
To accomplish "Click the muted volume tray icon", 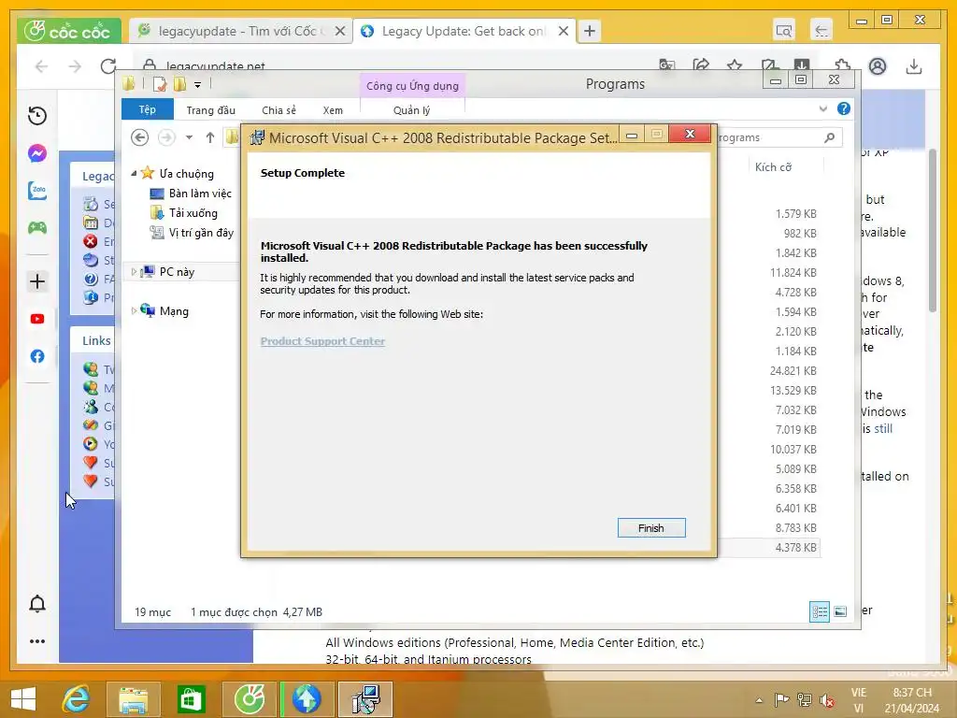I will click(827, 700).
